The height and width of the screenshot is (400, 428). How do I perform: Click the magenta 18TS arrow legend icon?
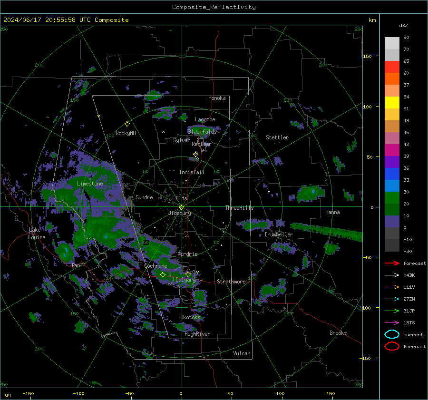coord(392,323)
